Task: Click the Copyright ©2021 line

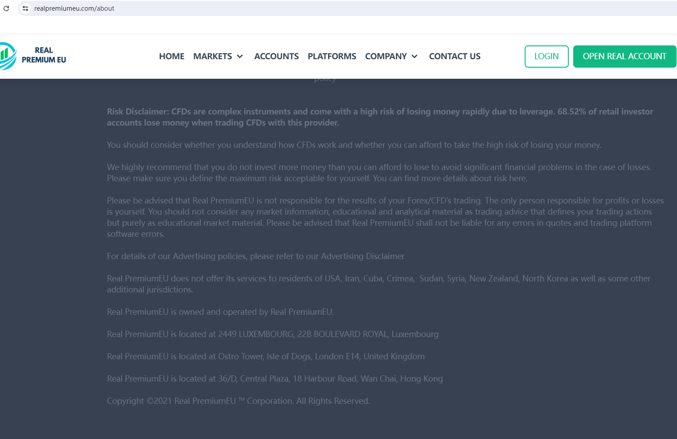Action: [238, 401]
